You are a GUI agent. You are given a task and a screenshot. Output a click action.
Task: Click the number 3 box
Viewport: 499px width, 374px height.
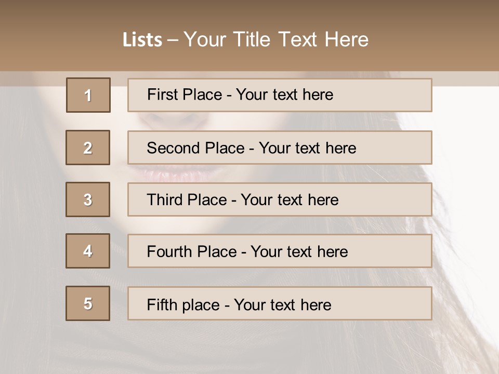[x=88, y=199]
